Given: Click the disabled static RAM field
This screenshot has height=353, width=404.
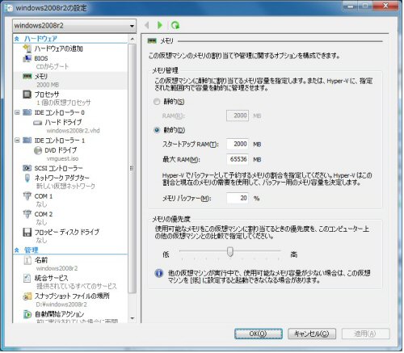Looking at the screenshot, I should 238,116.
